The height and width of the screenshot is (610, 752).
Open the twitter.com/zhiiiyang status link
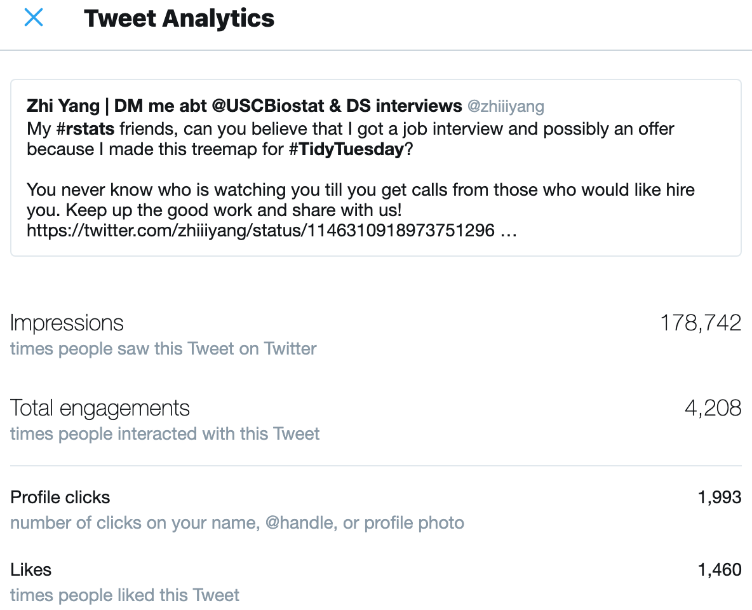click(x=272, y=231)
